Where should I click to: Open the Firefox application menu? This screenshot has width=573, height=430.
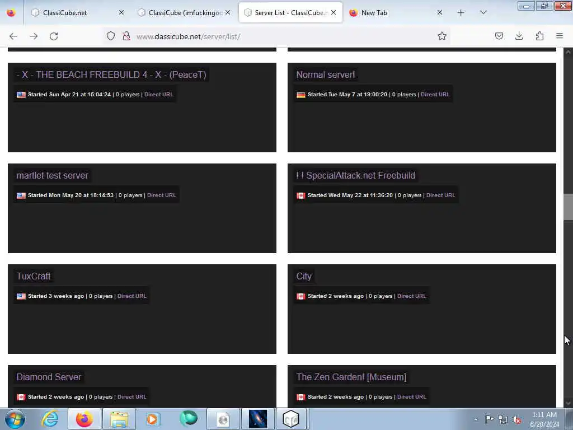tap(560, 36)
